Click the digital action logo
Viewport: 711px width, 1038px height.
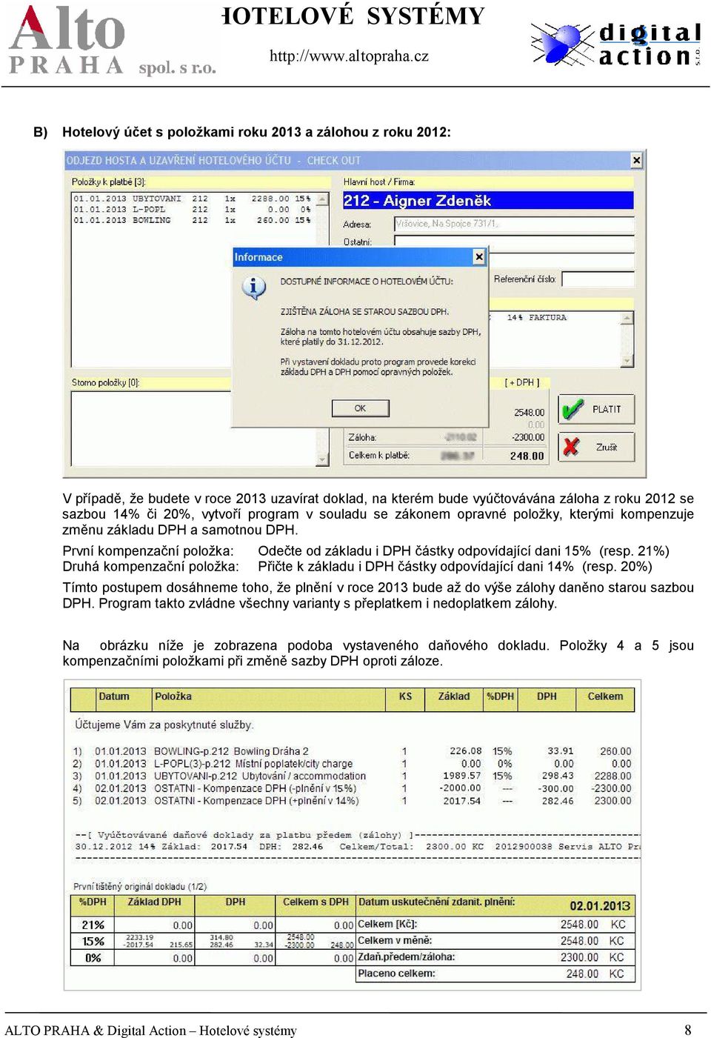[615, 44]
